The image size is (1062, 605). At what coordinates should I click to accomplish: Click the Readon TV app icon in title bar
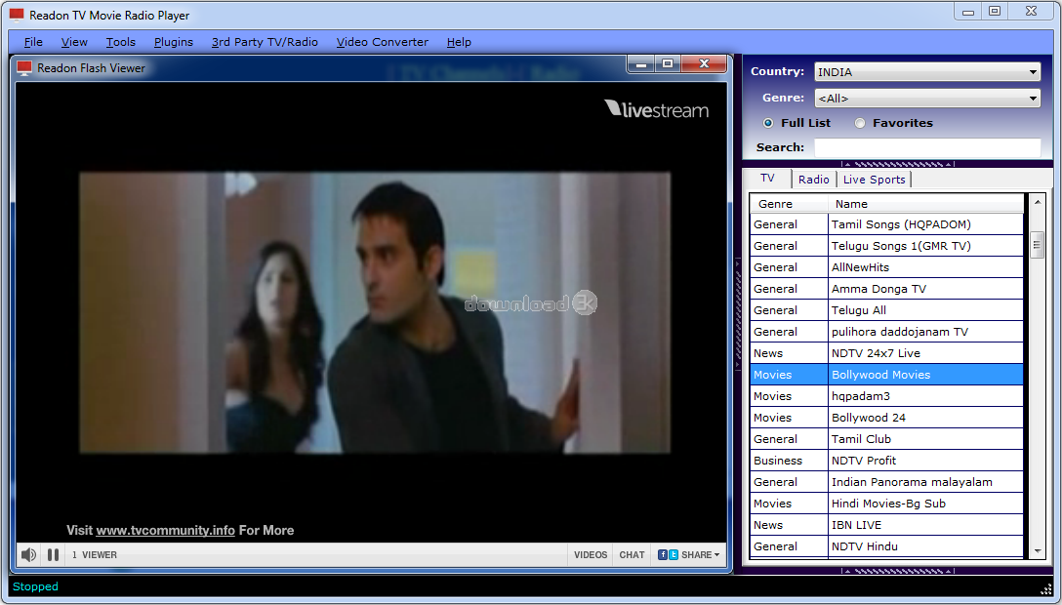[x=17, y=16]
